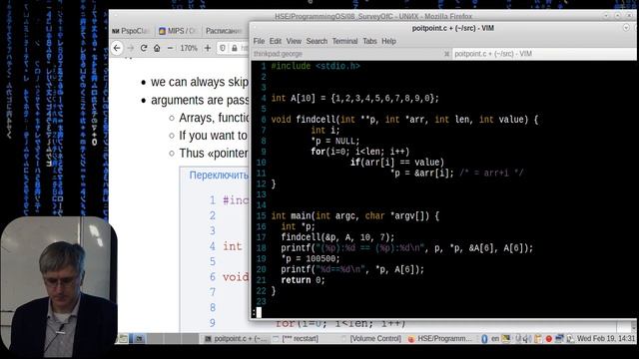Click the 'for(i=0; i<len; i++)' line in VIM
639x359 pixels.
click(x=360, y=152)
